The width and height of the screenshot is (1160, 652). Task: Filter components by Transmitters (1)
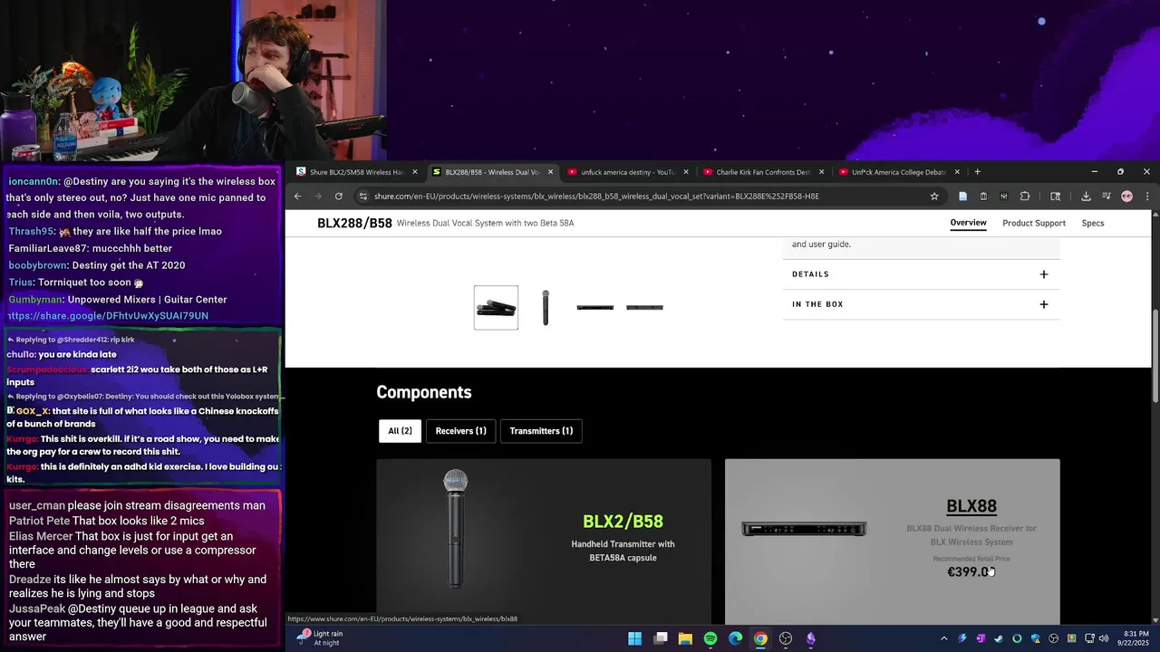[541, 431]
